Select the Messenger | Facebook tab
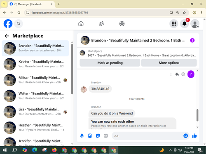This screenshot has height=154, width=206. (31, 4)
